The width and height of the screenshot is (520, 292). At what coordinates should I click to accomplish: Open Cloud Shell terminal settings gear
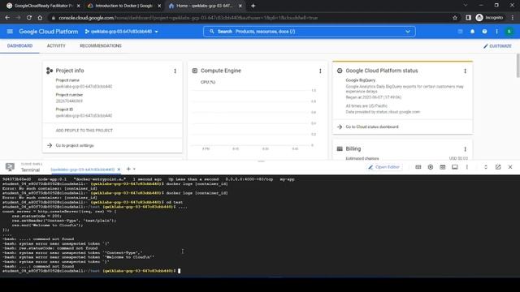(431, 167)
